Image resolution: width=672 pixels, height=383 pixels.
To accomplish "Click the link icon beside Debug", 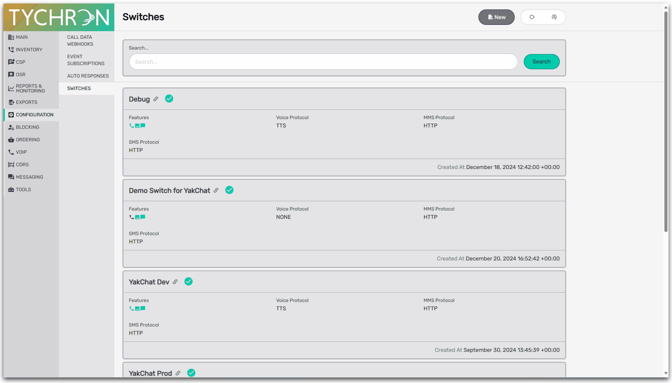I will [156, 99].
